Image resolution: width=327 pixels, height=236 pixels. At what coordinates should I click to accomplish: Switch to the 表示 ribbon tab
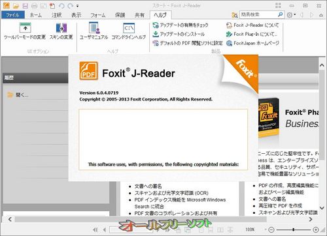(x=77, y=15)
